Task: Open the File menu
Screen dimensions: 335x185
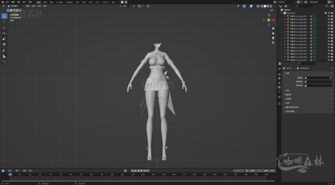Action: pyautogui.click(x=7, y=2)
